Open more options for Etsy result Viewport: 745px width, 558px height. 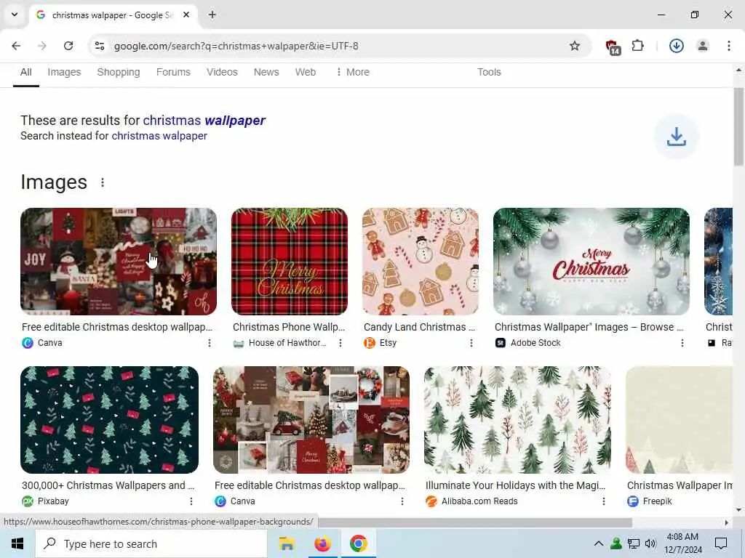[471, 343]
